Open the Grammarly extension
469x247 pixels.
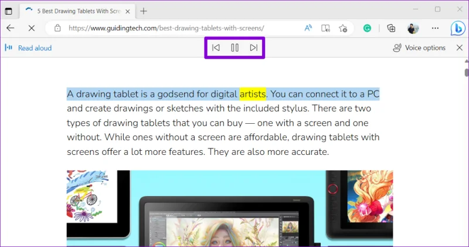coord(367,28)
